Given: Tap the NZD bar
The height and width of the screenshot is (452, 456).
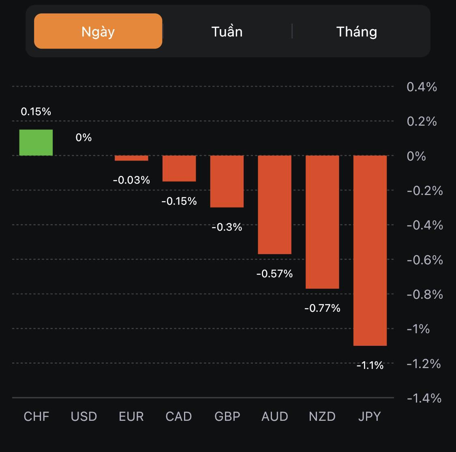Looking at the screenshot, I should (x=322, y=222).
